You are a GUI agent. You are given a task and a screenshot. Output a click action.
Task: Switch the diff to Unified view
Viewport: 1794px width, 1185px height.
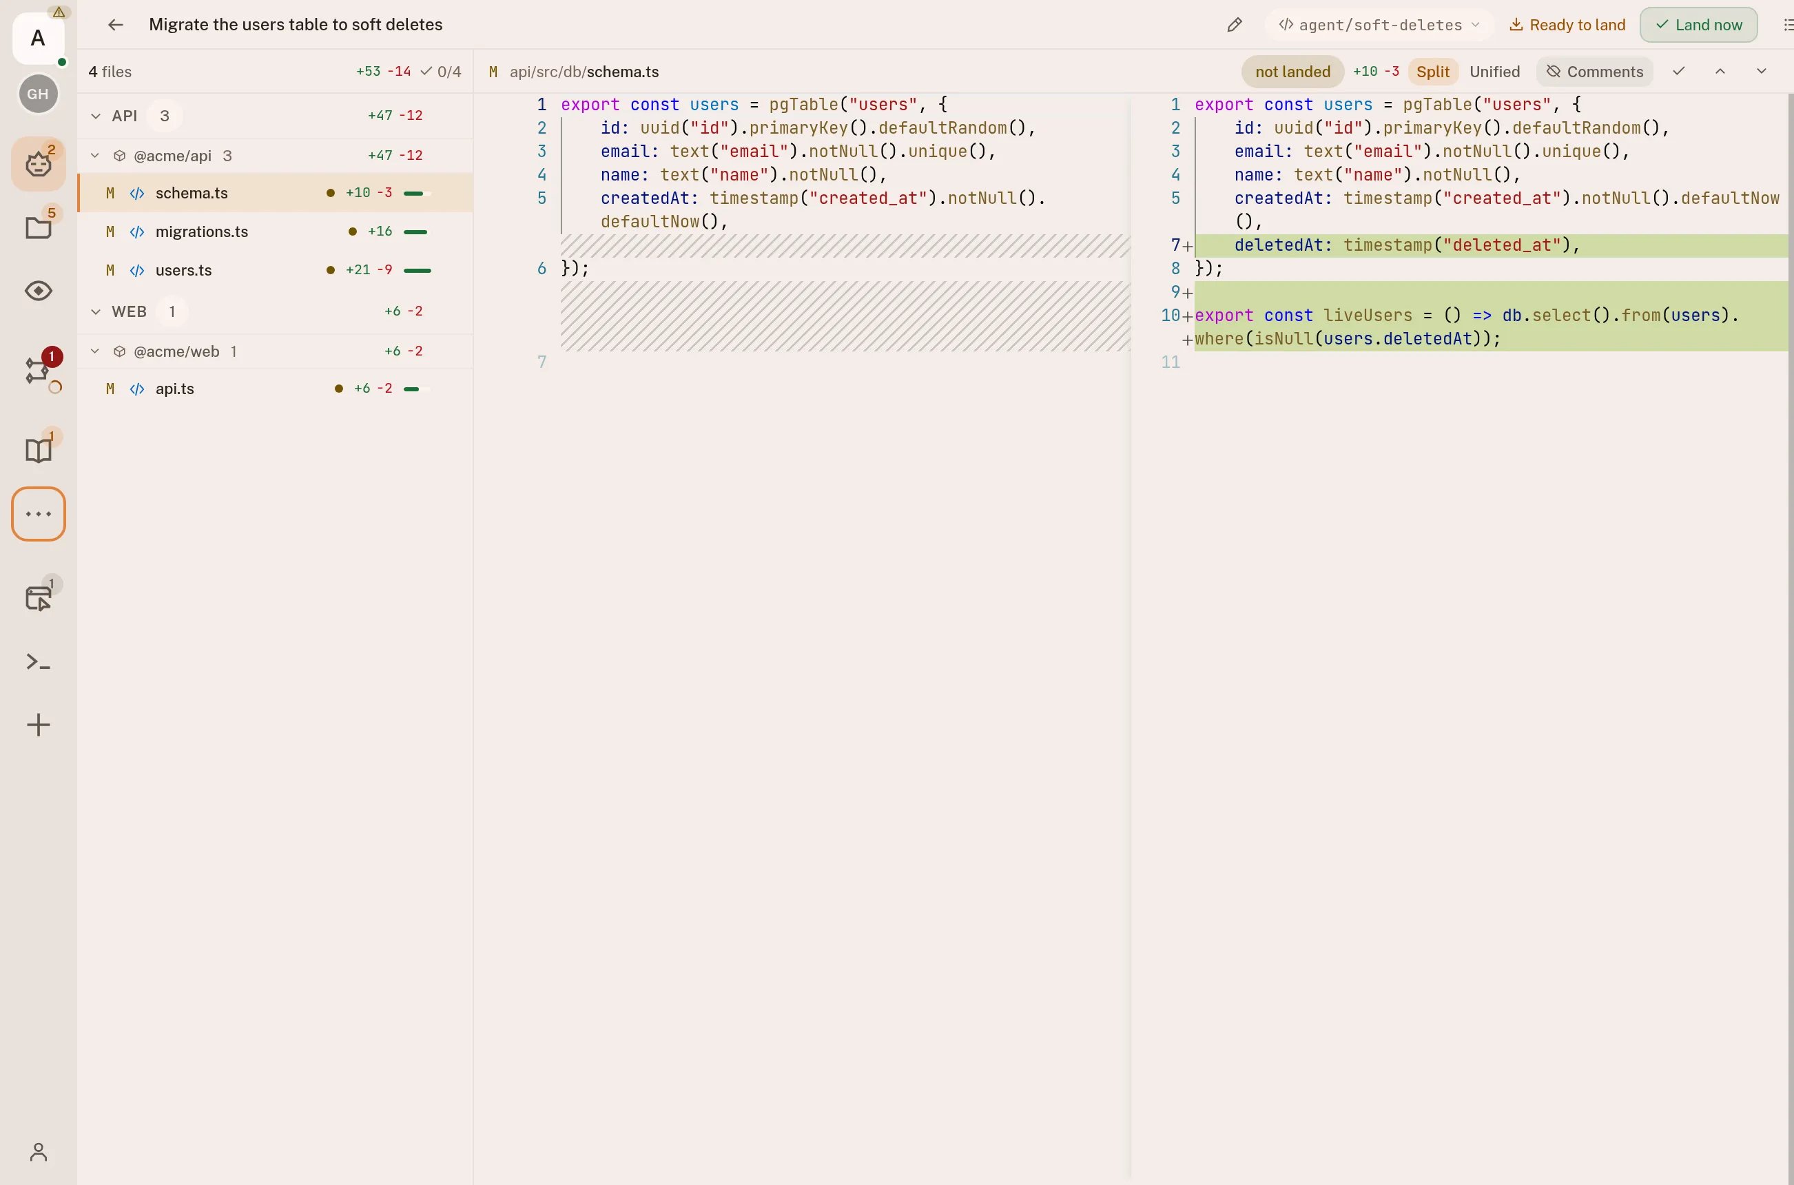(1494, 72)
